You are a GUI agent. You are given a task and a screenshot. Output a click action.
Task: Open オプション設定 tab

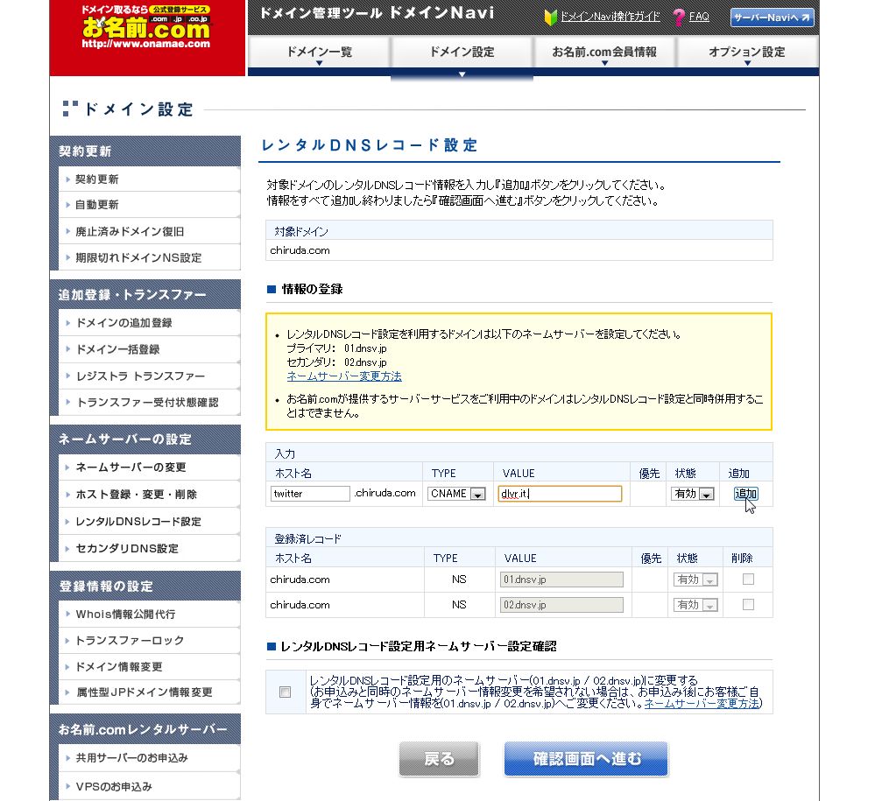click(747, 53)
